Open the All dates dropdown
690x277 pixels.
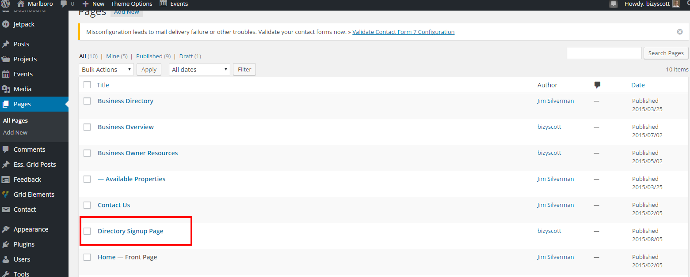coord(199,69)
